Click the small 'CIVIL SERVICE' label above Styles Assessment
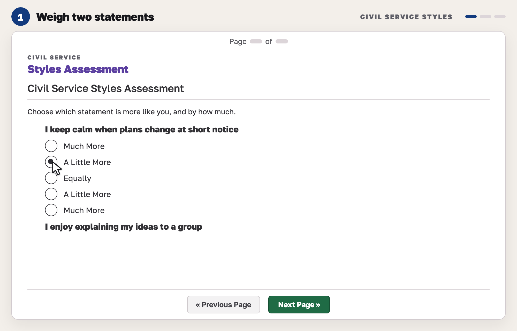The width and height of the screenshot is (517, 331). tap(54, 57)
